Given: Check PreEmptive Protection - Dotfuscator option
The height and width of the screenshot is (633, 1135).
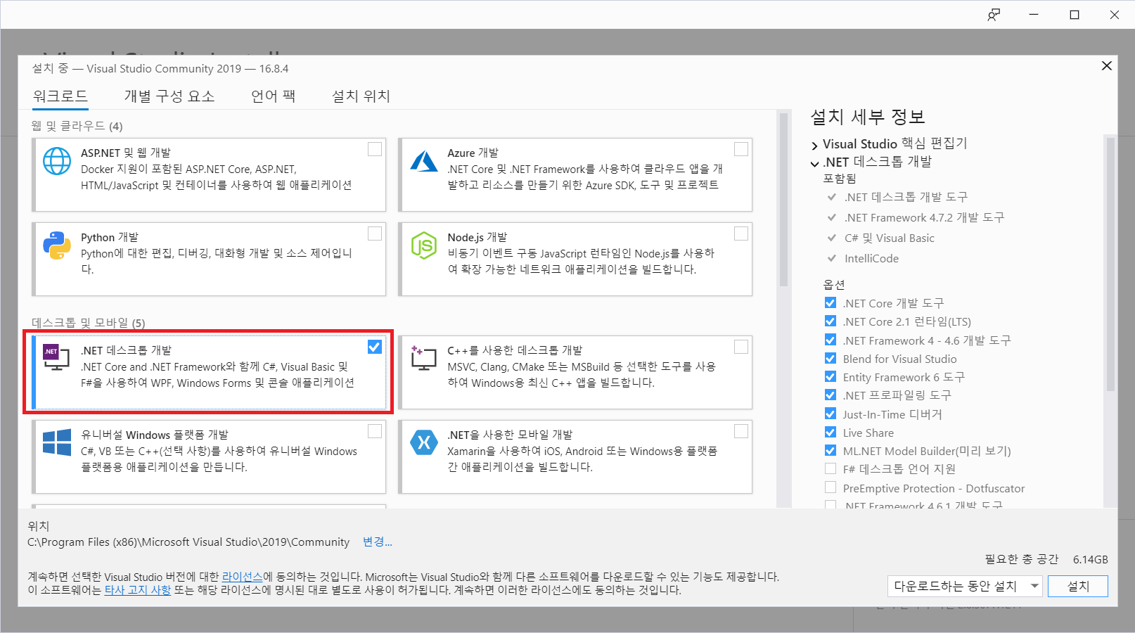Looking at the screenshot, I should point(831,487).
